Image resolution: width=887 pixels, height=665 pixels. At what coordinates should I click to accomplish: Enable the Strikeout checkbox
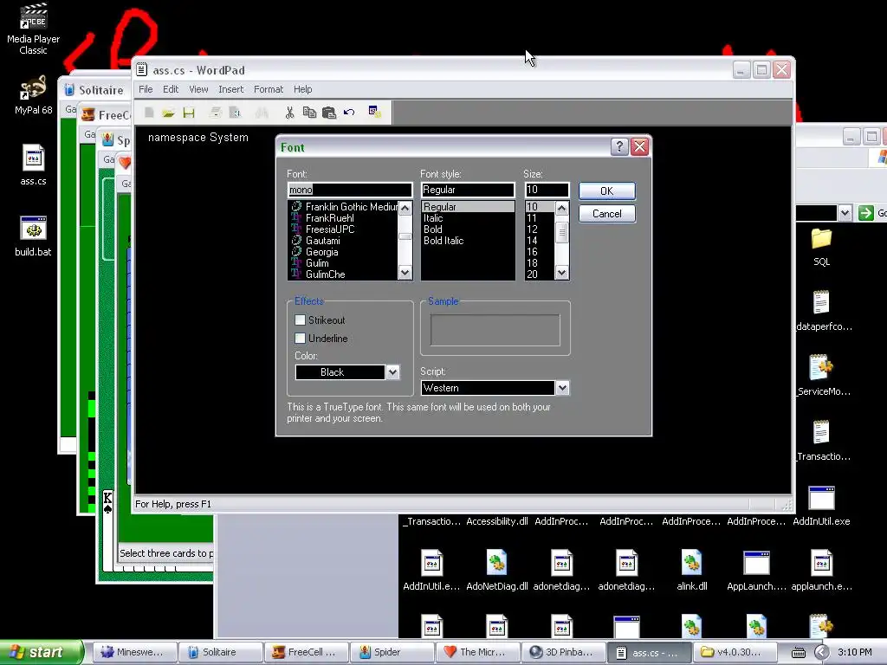(x=301, y=320)
